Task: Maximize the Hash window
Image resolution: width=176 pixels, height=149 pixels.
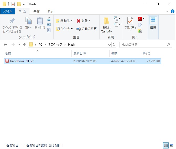Action: coord(157,4)
